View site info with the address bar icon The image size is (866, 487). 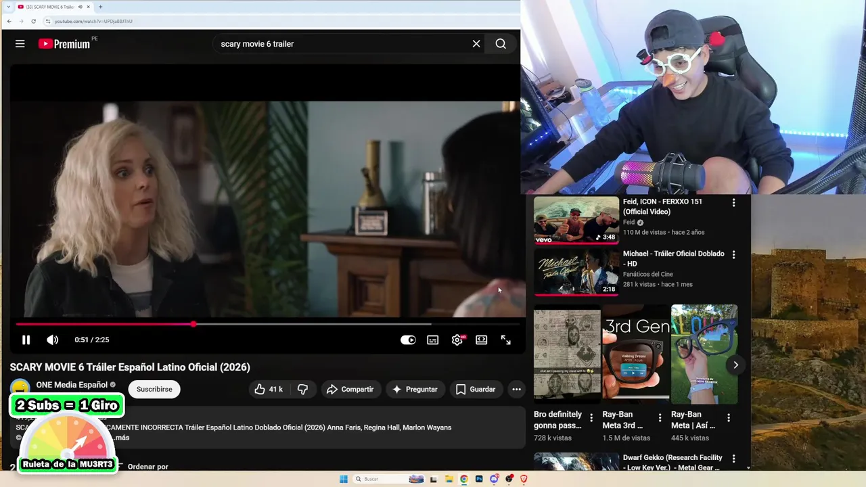click(x=48, y=21)
